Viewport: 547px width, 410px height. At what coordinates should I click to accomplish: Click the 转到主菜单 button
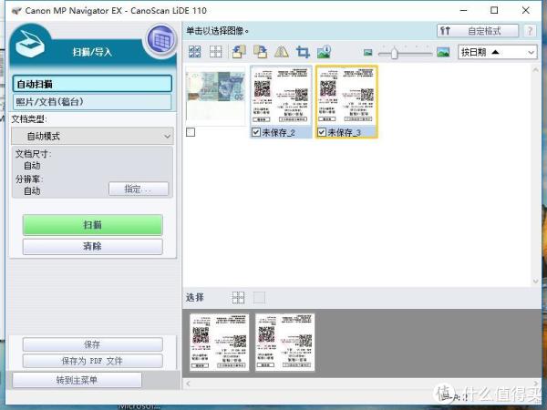77,380
